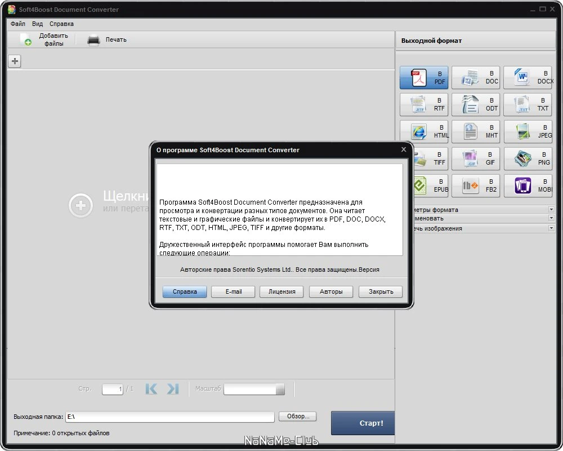This screenshot has width=563, height=451.
Task: Choose the FB2 output format
Action: [x=475, y=185]
